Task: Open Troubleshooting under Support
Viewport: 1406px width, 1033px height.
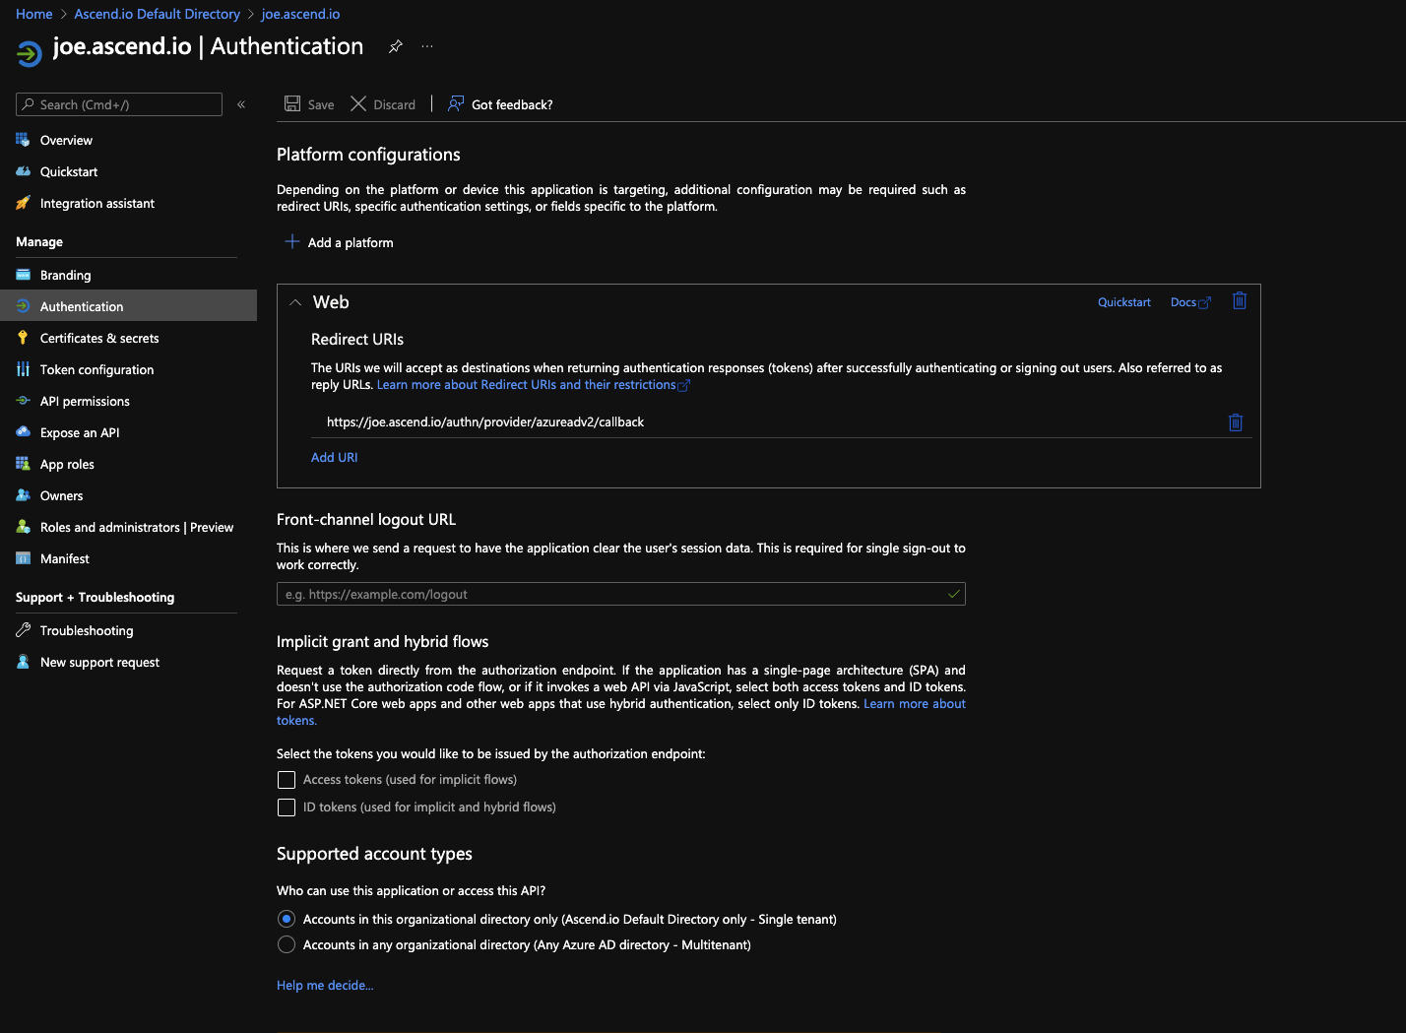Action: [x=87, y=630]
